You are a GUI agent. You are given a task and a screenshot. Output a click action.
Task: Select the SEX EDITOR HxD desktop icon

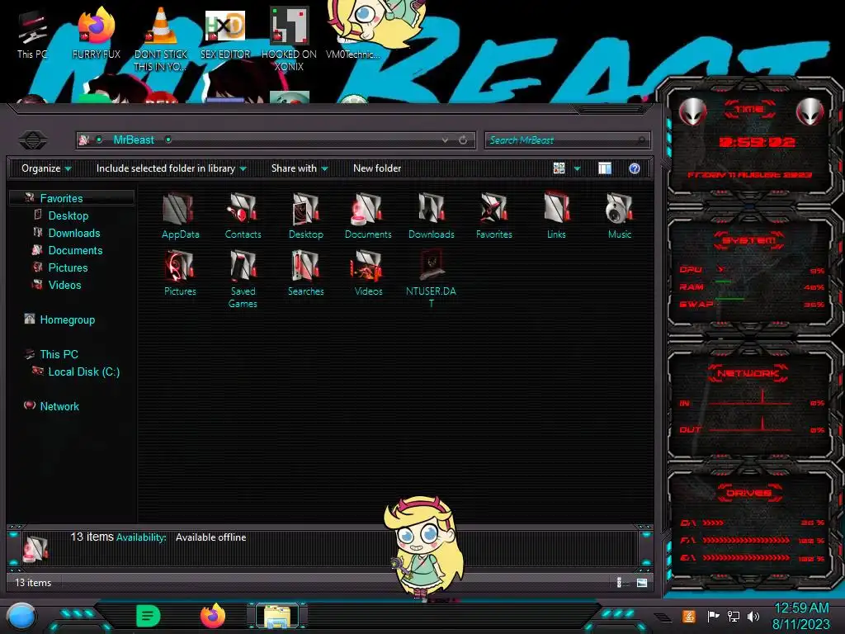pyautogui.click(x=224, y=35)
